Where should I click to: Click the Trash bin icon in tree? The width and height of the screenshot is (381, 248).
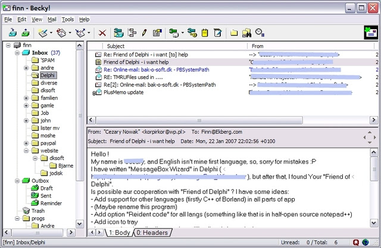coord(26,211)
